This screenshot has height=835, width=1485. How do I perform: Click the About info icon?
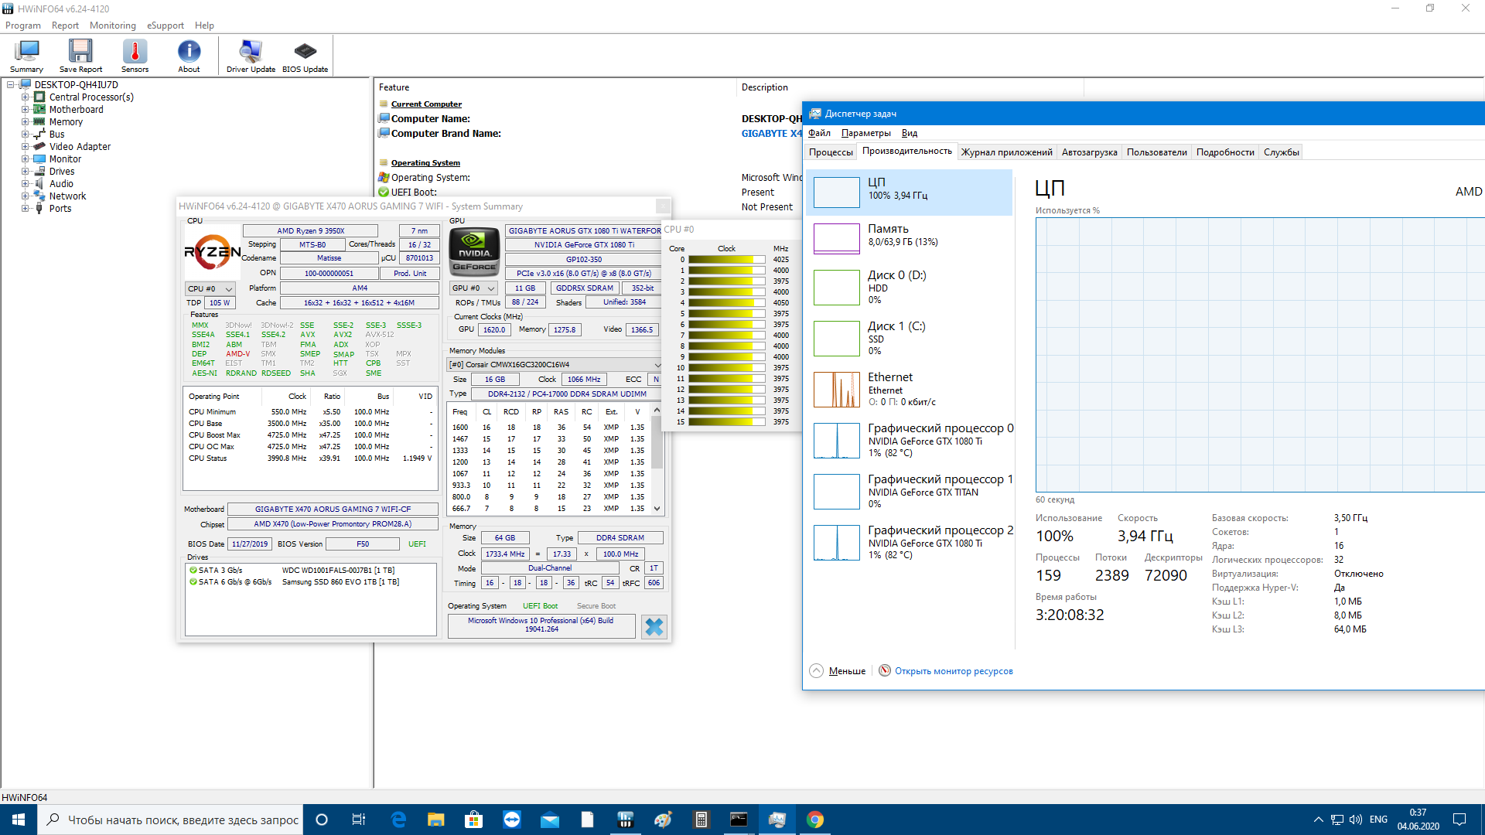189,56
